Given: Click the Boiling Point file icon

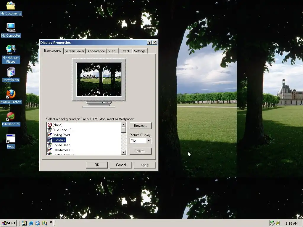Looking at the screenshot, I should pos(50,135).
